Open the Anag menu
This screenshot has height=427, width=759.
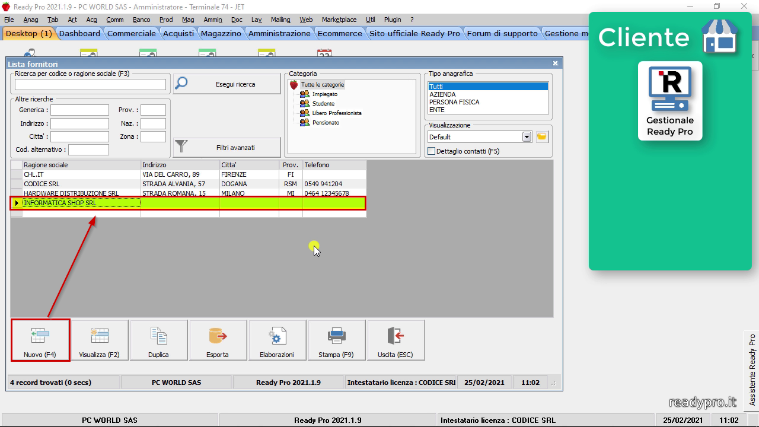tap(31, 20)
